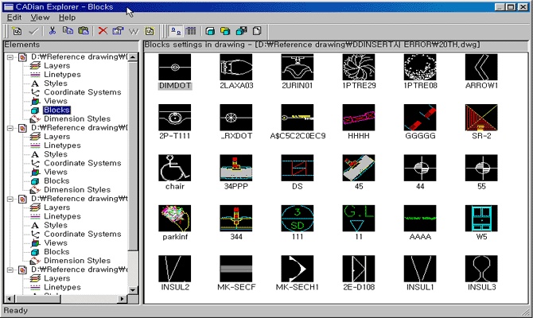The image size is (533, 318).
Task: Click the Elements tree scroll-left arrow
Action: 10,299
